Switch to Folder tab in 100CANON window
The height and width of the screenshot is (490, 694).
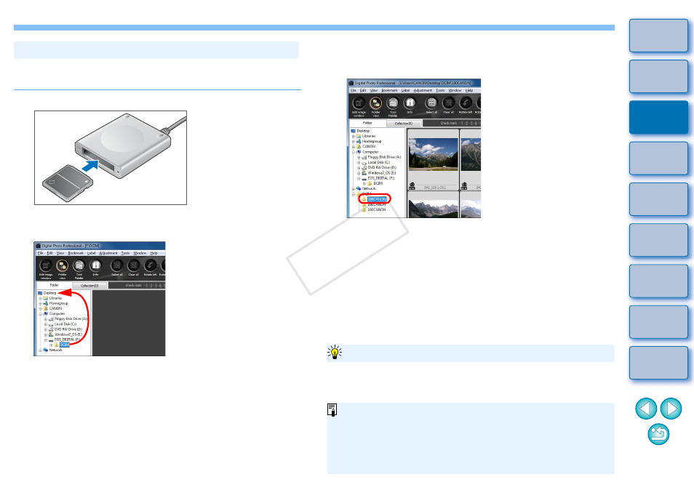click(367, 123)
